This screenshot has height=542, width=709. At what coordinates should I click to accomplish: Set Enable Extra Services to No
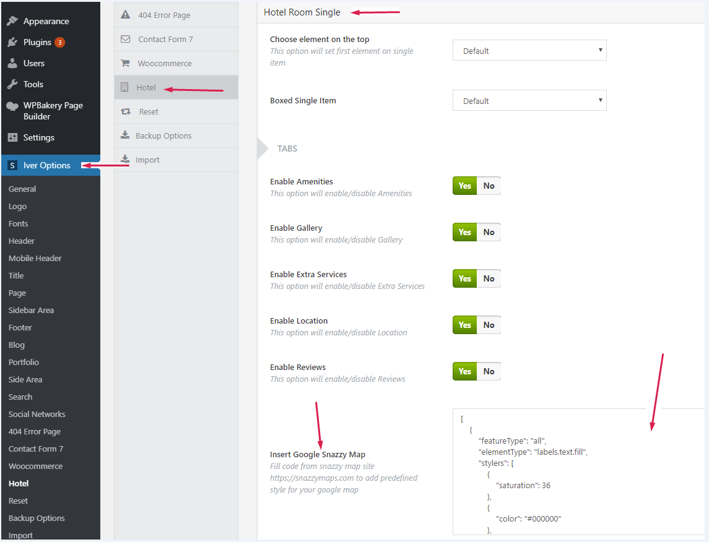[x=489, y=278]
